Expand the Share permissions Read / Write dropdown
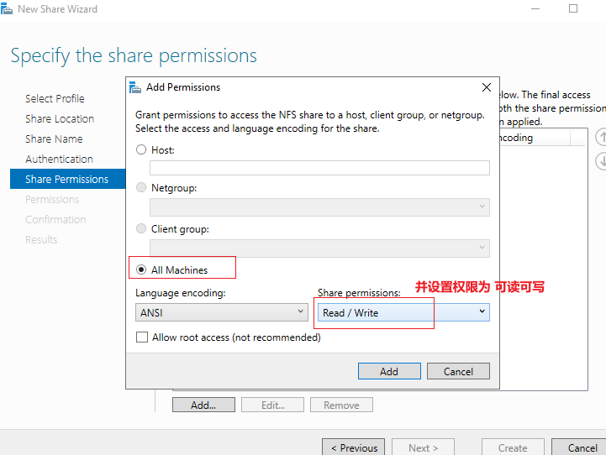 tap(403, 312)
